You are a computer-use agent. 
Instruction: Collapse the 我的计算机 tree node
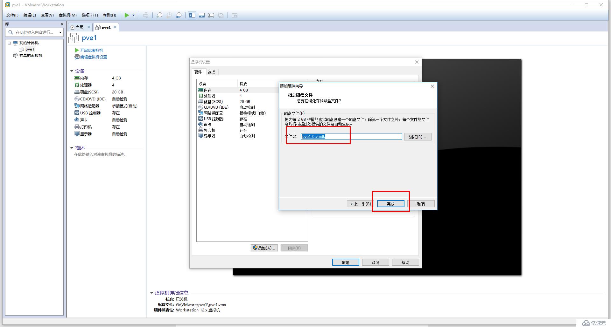(x=10, y=43)
